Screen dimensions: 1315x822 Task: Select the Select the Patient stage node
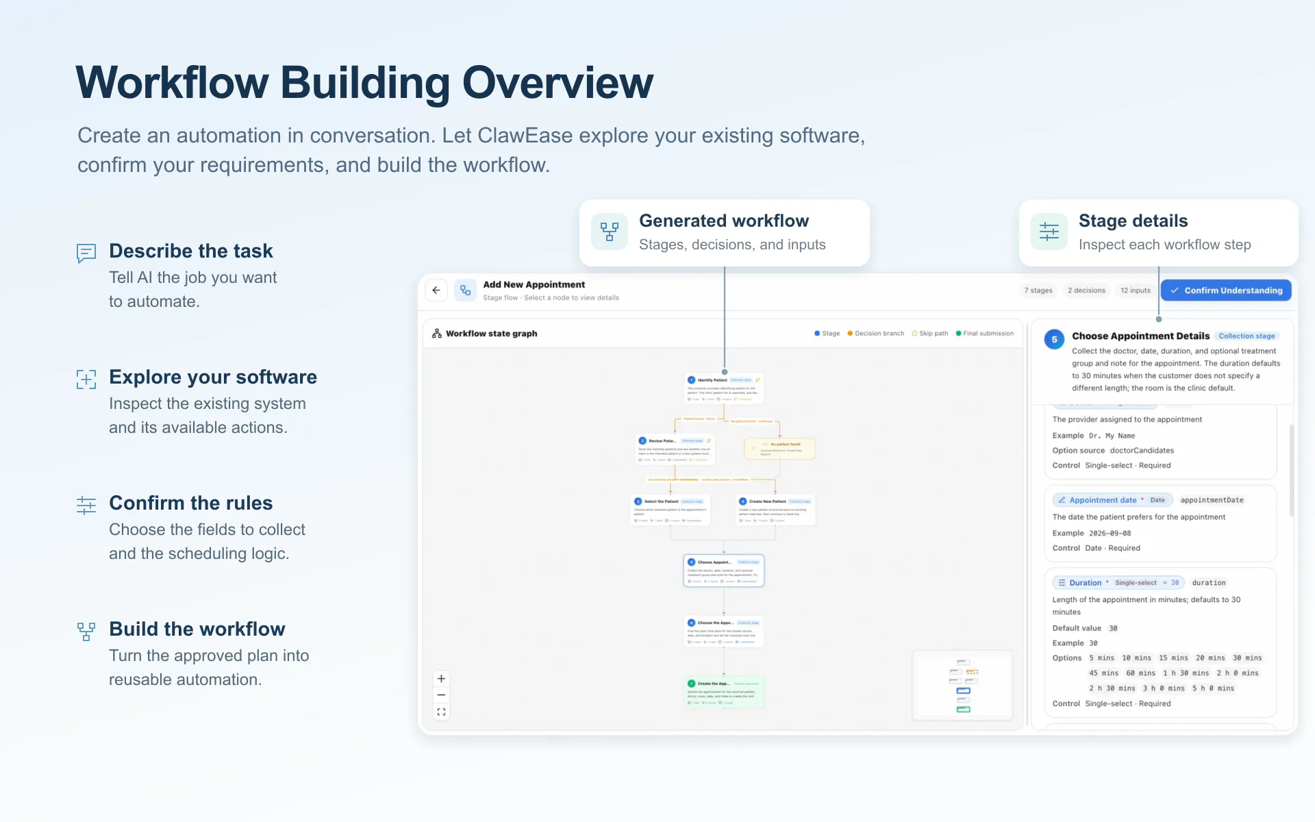pos(671,510)
